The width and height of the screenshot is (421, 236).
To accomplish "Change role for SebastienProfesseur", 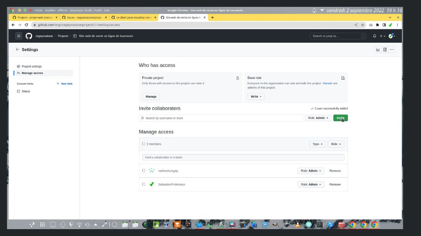I will click(x=311, y=185).
